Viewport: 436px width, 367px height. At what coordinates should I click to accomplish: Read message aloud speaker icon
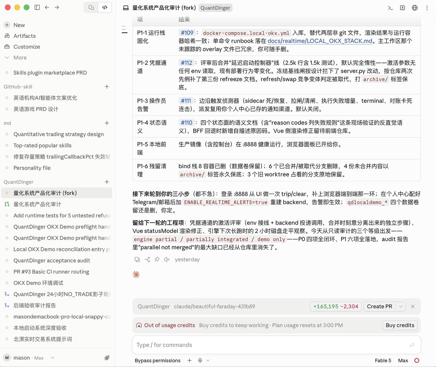(x=167, y=259)
